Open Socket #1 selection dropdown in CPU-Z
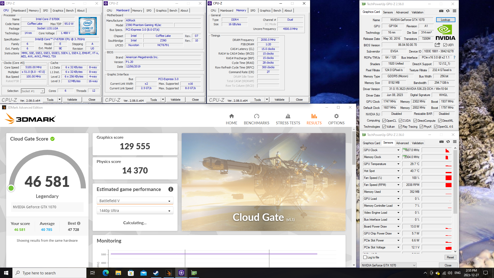 [33, 91]
